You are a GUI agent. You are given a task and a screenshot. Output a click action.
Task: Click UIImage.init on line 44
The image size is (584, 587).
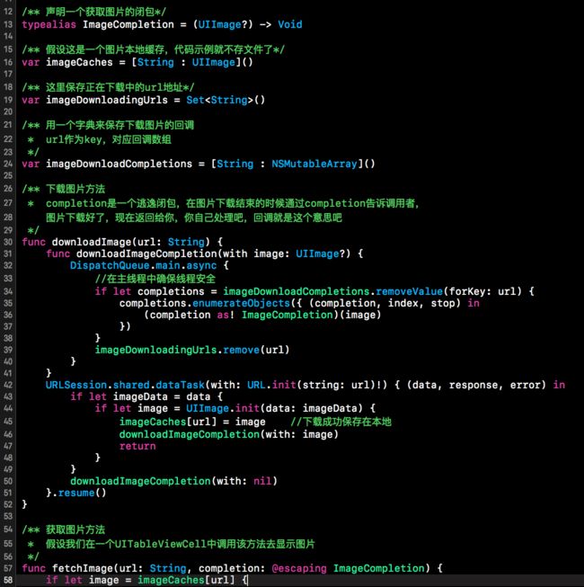pos(223,408)
